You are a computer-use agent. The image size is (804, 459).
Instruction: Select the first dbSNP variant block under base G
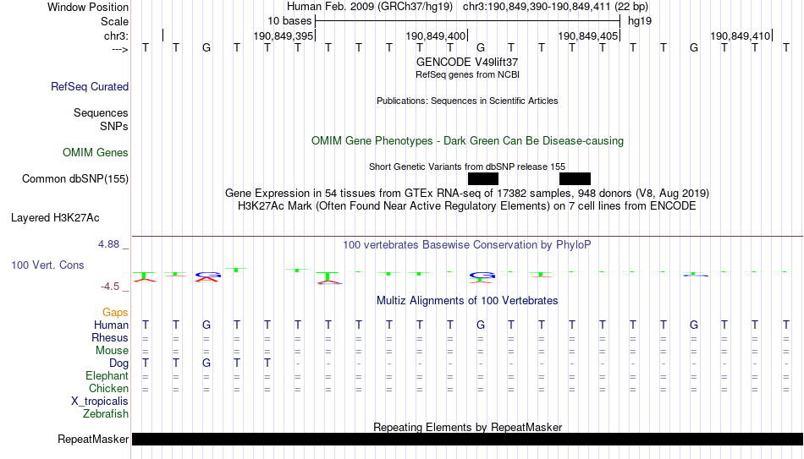pyautogui.click(x=483, y=179)
